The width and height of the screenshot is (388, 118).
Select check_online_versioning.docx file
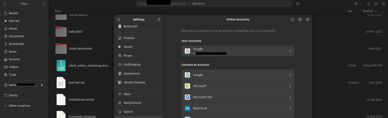tap(88, 66)
